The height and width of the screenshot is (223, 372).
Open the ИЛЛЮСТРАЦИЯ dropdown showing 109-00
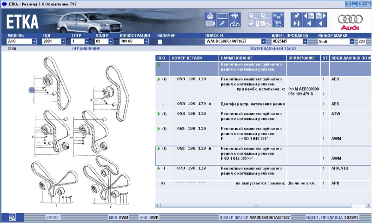click(x=146, y=41)
